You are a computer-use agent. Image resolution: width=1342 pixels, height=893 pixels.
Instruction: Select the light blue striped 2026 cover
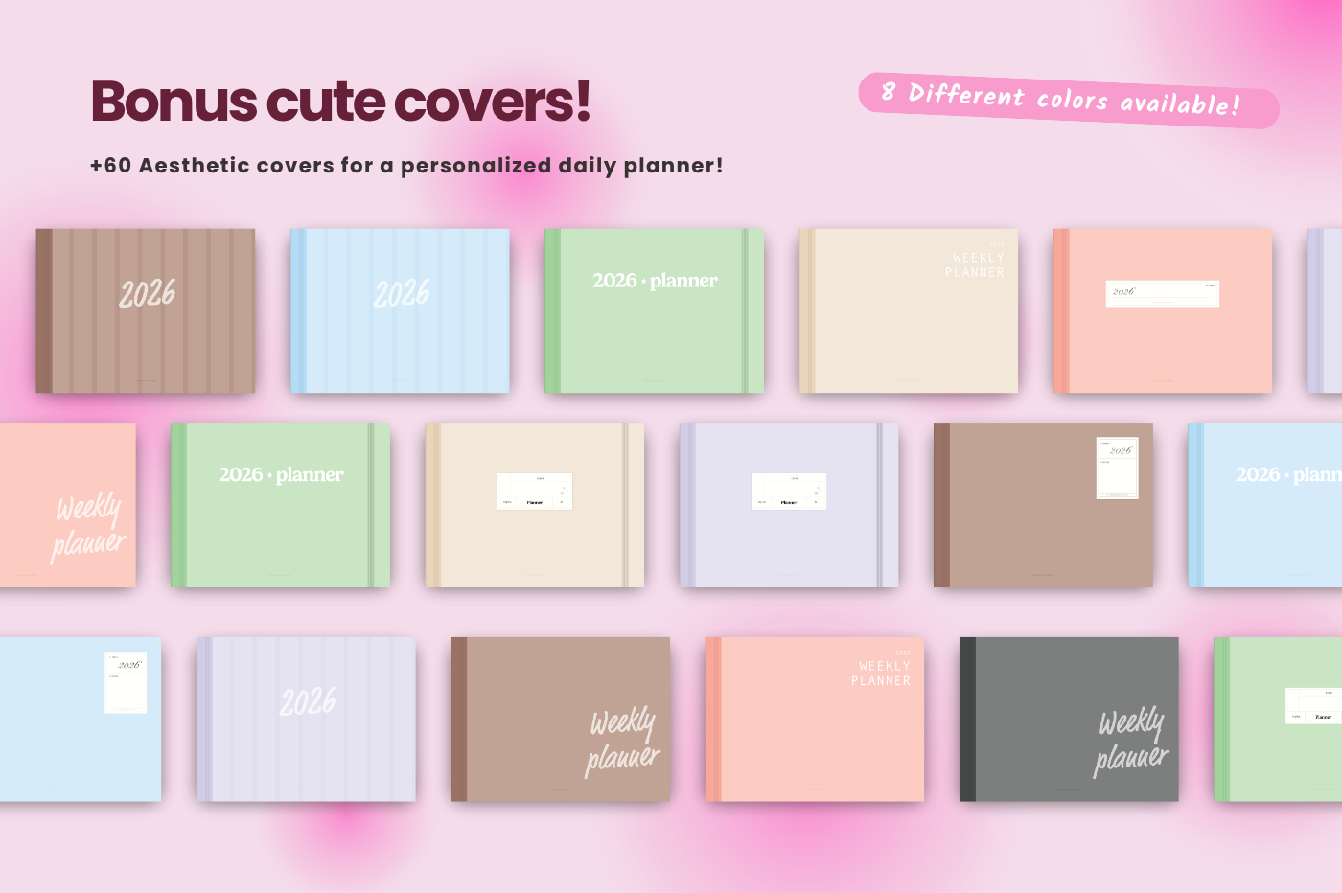(400, 310)
